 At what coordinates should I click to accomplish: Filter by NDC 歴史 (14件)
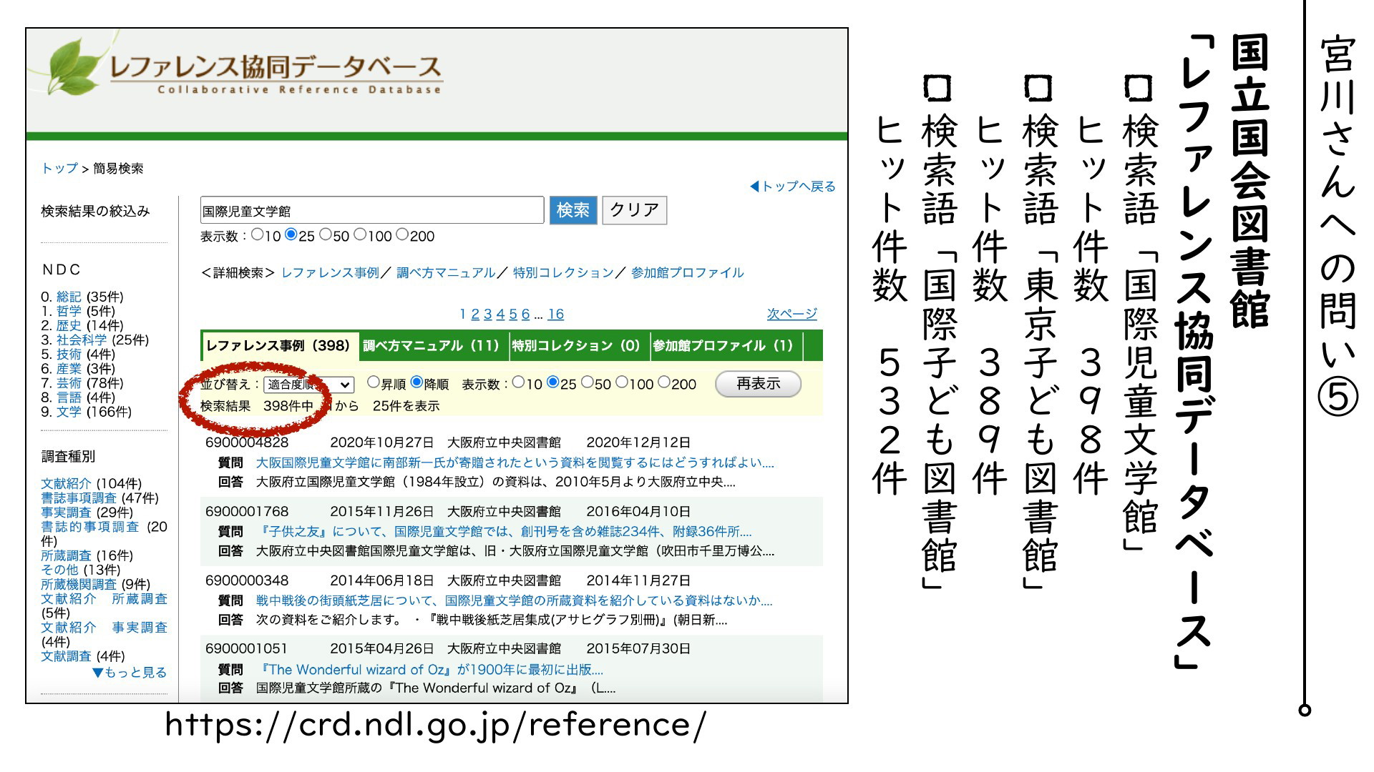coord(69,326)
